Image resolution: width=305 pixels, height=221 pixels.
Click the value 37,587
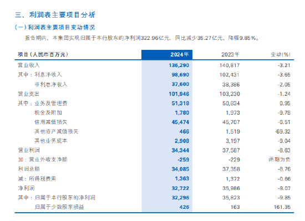tap(231, 150)
